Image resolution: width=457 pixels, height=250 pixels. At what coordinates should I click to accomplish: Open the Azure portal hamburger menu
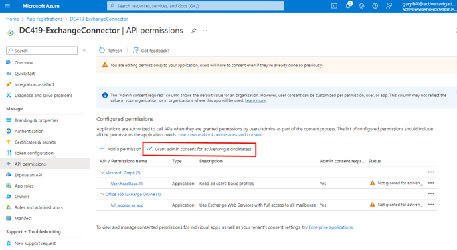pos(7,6)
